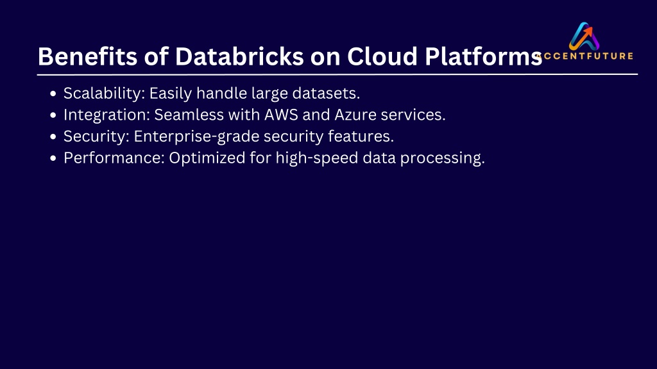Screen dimensions: 657x369
Task: Click the bullet dot before Performance
Action: point(53,159)
